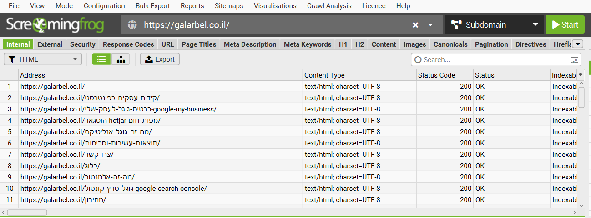This screenshot has width=591, height=218.
Task: Open the Licence menu
Action: click(374, 6)
